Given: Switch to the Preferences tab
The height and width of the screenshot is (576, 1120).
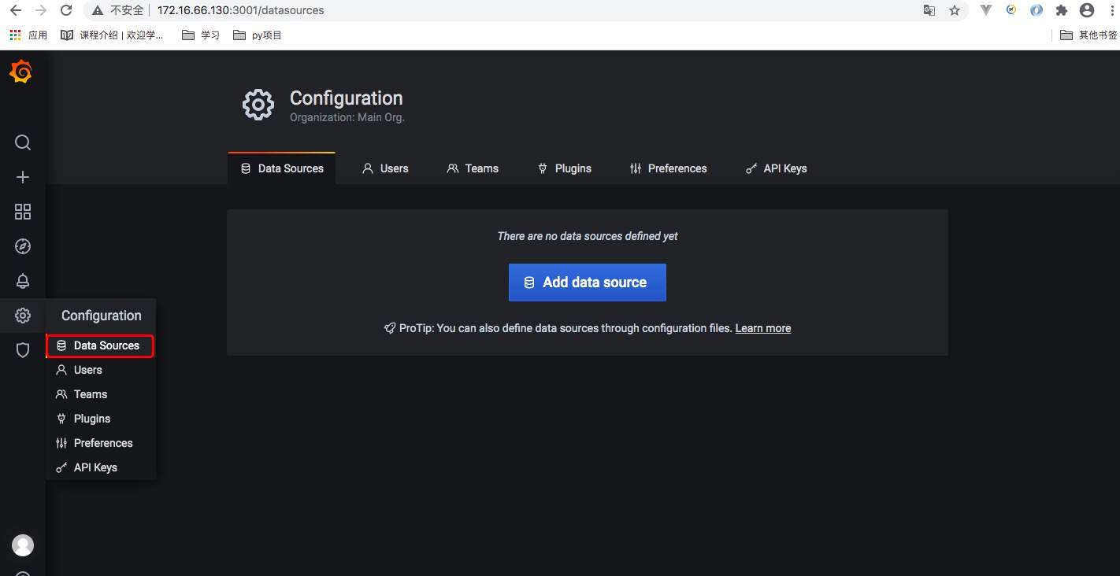Looking at the screenshot, I should 669,168.
